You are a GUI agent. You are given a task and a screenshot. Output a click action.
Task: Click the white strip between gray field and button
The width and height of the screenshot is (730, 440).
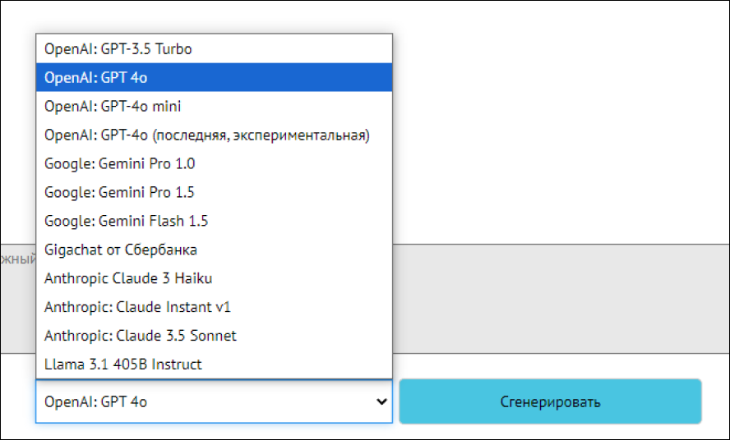click(x=559, y=366)
